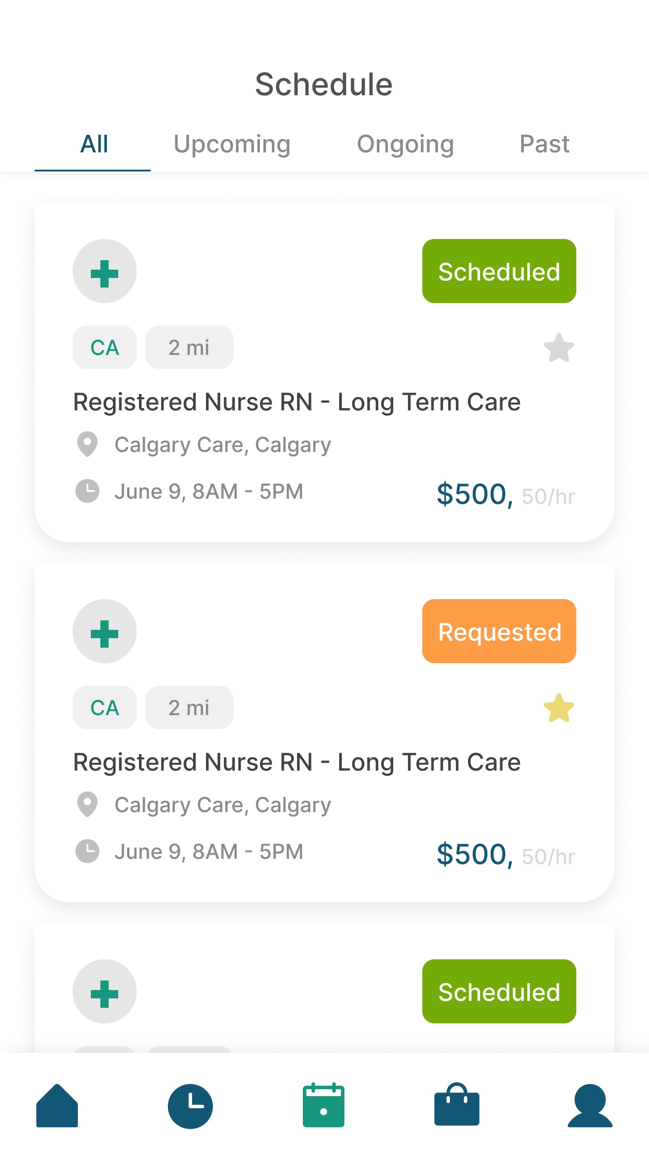The height and width of the screenshot is (1155, 649).
Task: Click the Scheduled badge on third card
Action: pyautogui.click(x=499, y=991)
